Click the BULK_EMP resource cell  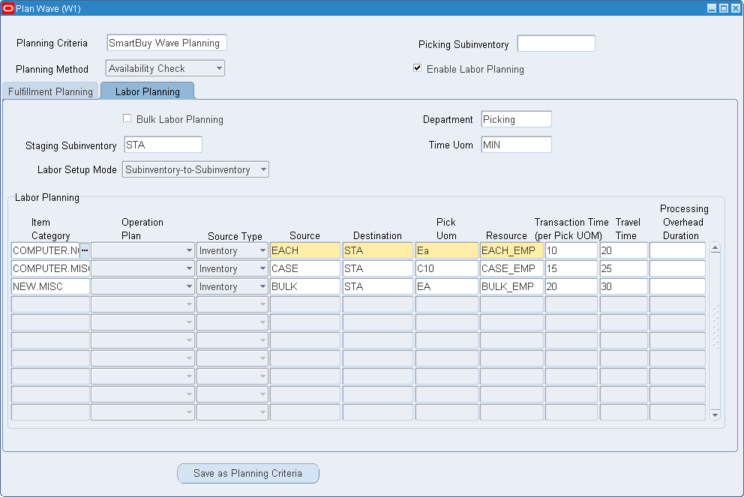point(511,286)
